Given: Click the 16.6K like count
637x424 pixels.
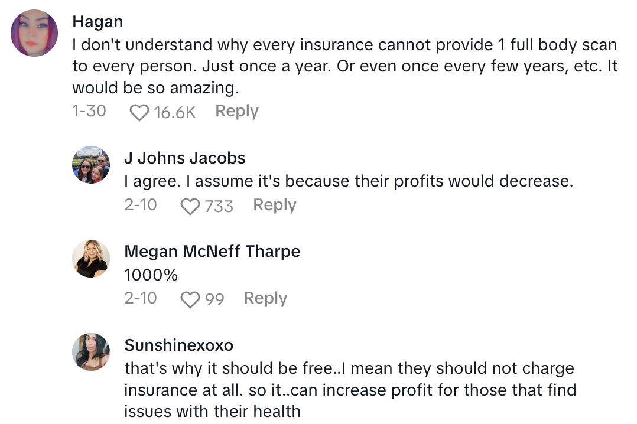Looking at the screenshot, I should click(174, 112).
